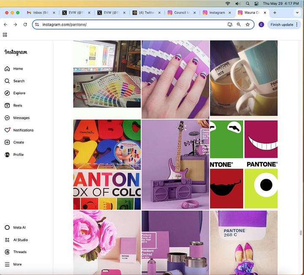Open the AI Studio icon
Viewport: 304px width, 275px height.
click(x=7, y=240)
